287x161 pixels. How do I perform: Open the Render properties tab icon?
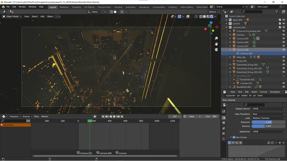[x=224, y=118]
